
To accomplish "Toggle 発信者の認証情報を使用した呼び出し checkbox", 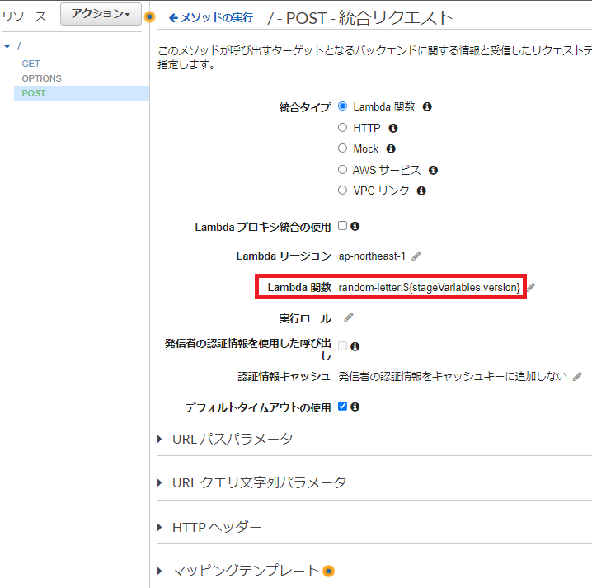I will [x=342, y=346].
